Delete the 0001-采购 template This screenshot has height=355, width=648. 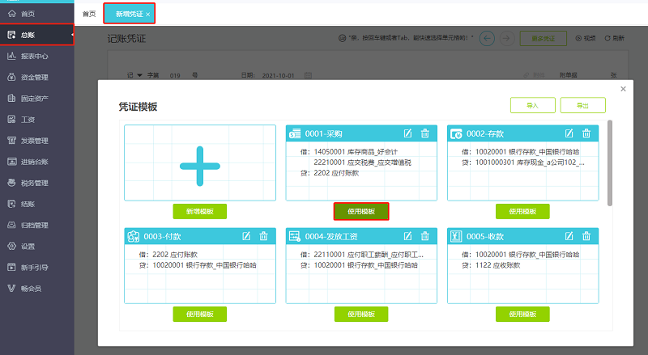[425, 133]
